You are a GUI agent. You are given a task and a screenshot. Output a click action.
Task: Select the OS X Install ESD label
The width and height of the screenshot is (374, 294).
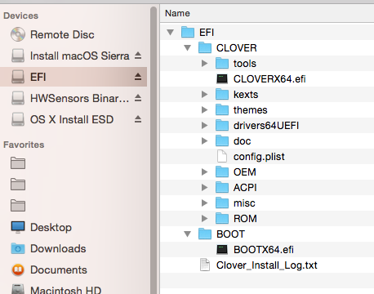(x=72, y=120)
